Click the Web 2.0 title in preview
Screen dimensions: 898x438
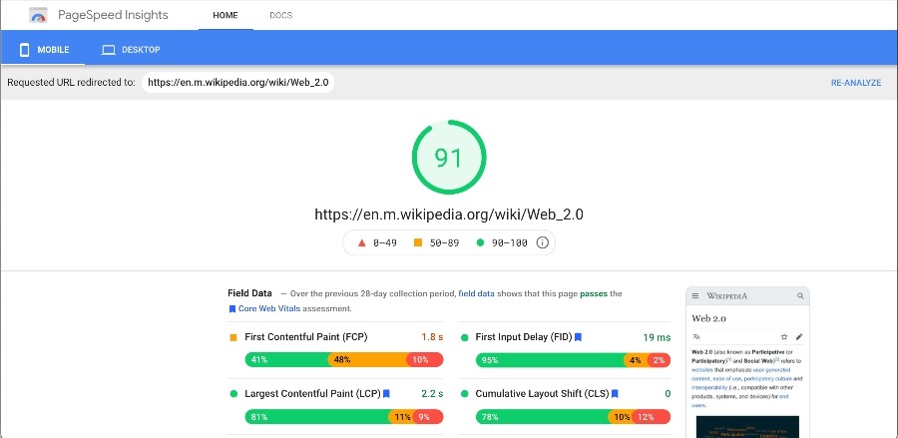coord(709,318)
